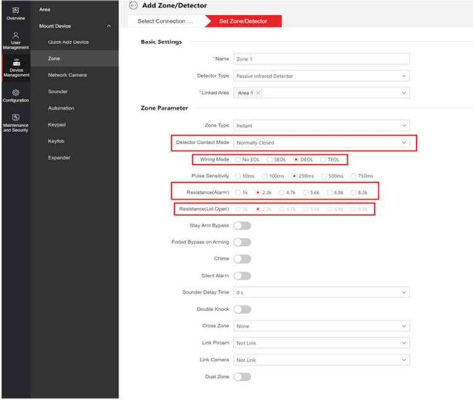Viewport: 473px width, 402px height.
Task: Remove Area 1 tag with the x icon
Action: click(258, 93)
